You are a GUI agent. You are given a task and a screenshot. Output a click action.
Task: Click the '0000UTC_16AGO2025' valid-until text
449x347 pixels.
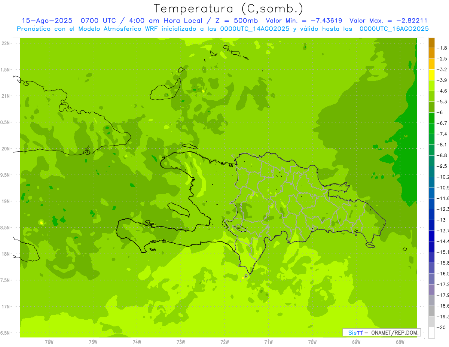tap(394, 29)
